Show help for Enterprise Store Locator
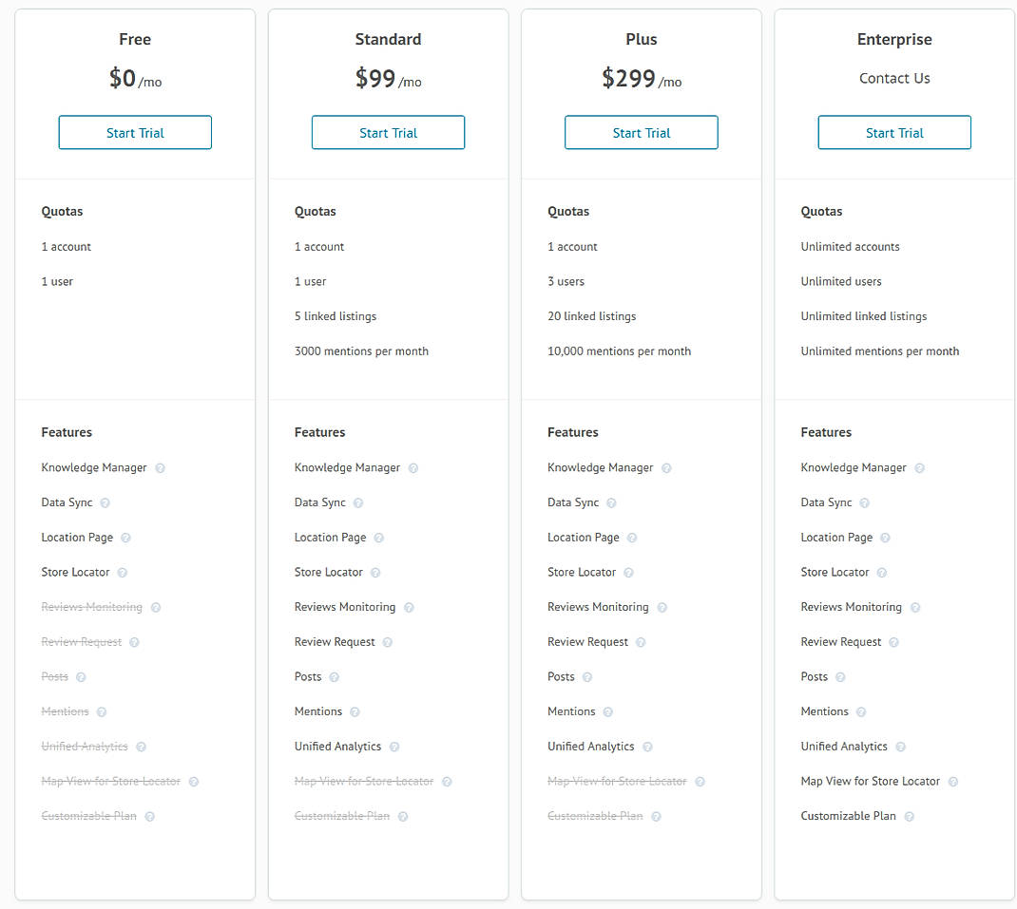Image resolution: width=1017 pixels, height=909 pixels. (x=882, y=573)
